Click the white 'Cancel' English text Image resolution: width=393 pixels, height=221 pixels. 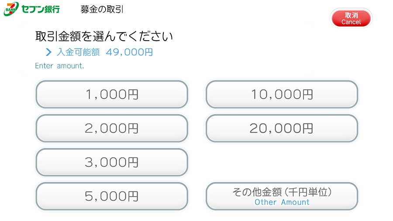[351, 22]
